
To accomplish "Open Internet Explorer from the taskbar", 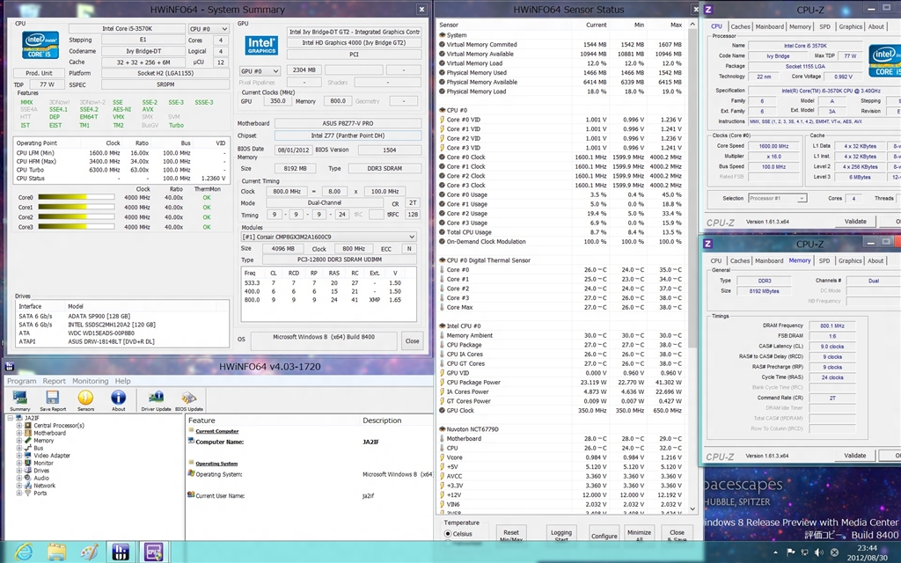I will pyautogui.click(x=22, y=552).
